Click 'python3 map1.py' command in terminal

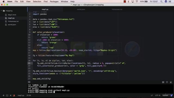coord(61,90)
